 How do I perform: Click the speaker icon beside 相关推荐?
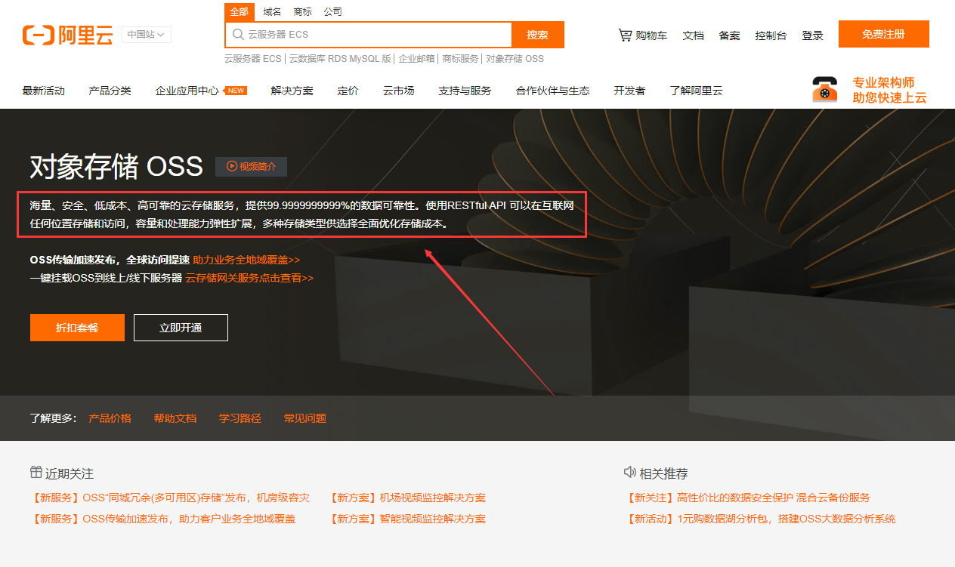(x=630, y=473)
